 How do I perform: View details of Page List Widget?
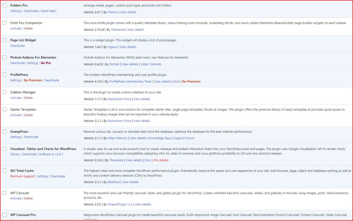128,47
